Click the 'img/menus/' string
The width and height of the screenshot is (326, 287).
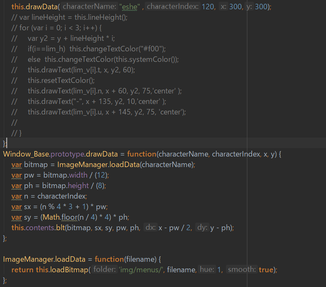click(141, 270)
